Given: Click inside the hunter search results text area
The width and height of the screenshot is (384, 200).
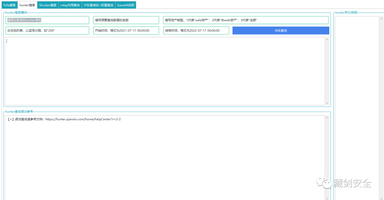Looking at the screenshot, I should point(165,71).
